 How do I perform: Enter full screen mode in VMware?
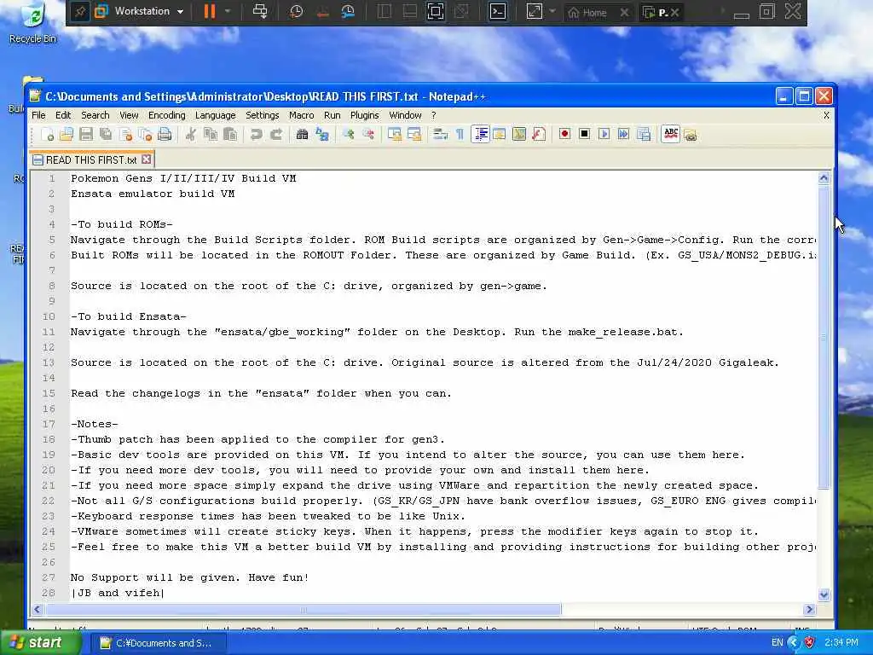pyautogui.click(x=436, y=11)
